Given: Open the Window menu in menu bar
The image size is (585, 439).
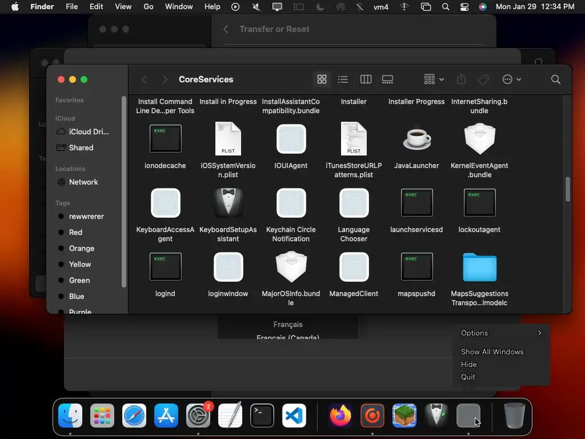Looking at the screenshot, I should tap(179, 6).
